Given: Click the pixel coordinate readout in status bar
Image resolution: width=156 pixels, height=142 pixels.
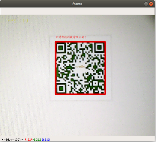Looking at the screenshot, I should [x=11, y=139].
